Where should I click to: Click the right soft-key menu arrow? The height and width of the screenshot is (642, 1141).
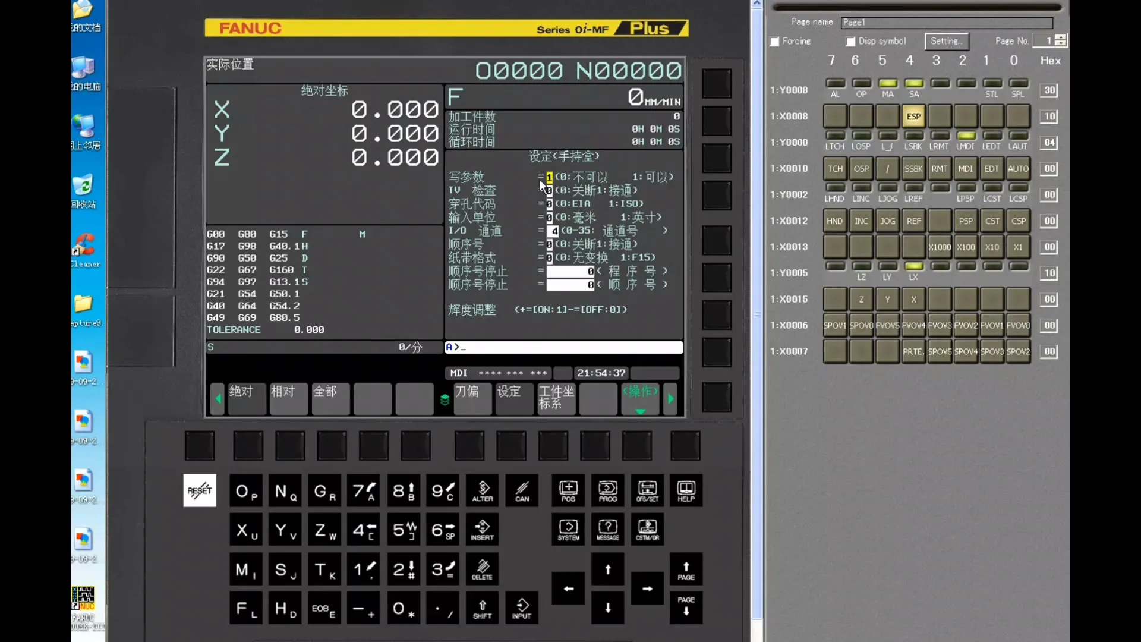(671, 399)
